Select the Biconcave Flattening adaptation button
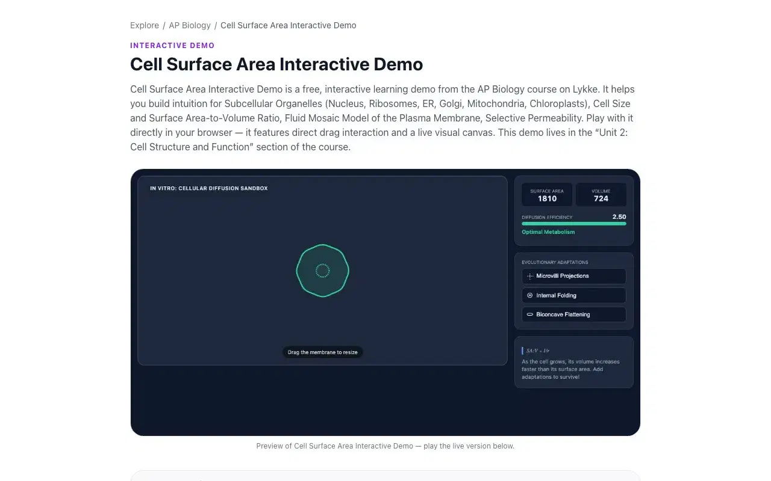Image resolution: width=771 pixels, height=481 pixels. (x=573, y=314)
